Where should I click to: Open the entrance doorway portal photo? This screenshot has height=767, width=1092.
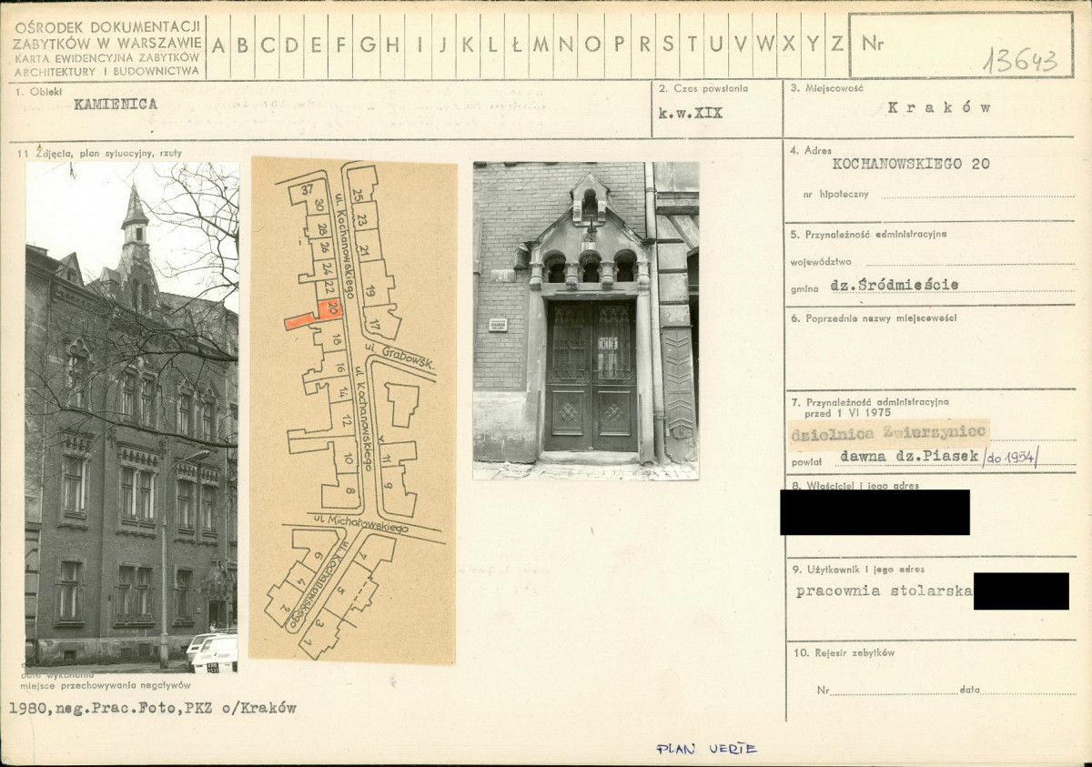pos(586,320)
